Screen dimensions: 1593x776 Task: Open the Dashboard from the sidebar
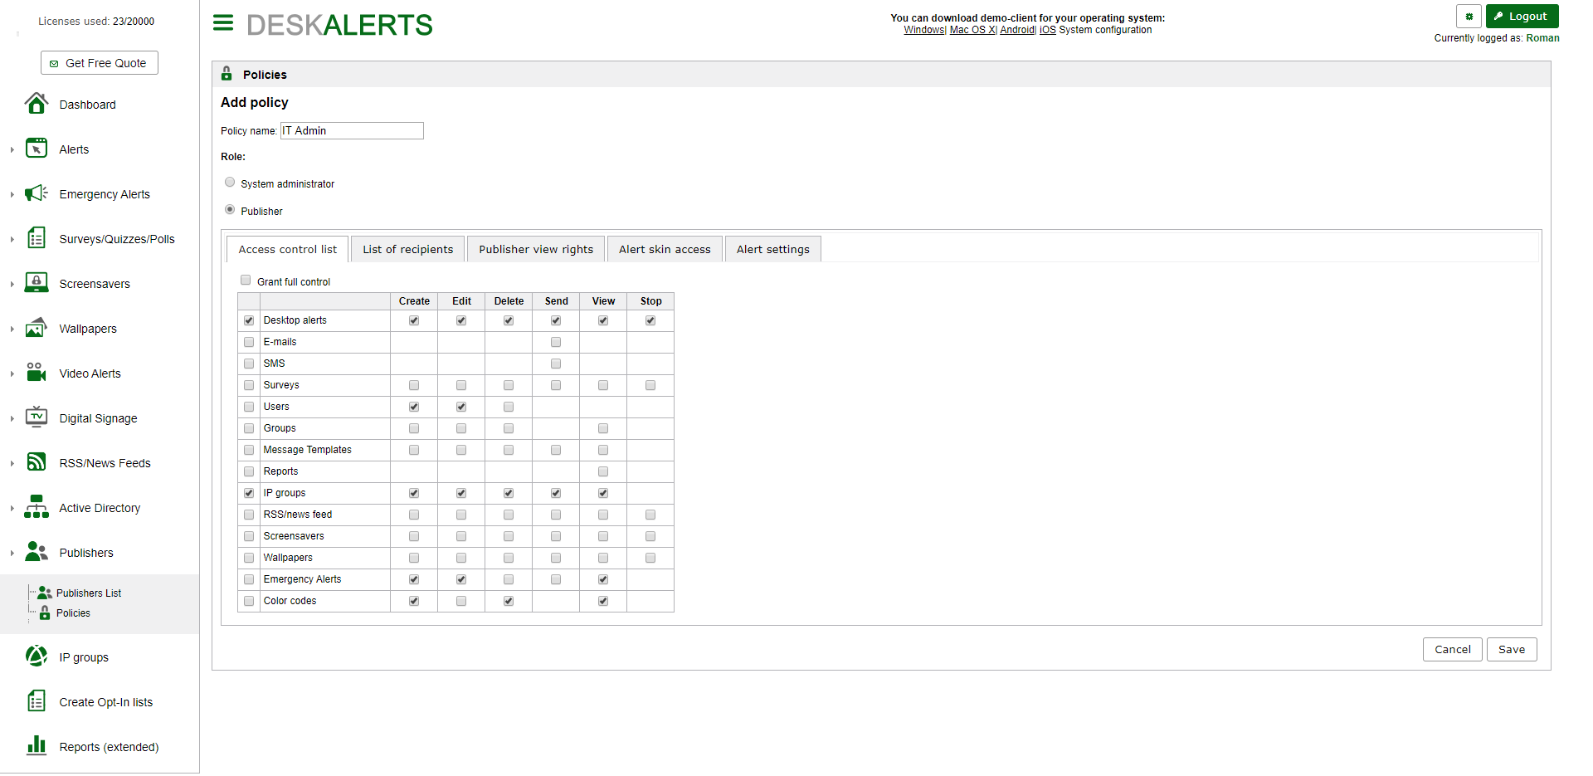pos(87,104)
